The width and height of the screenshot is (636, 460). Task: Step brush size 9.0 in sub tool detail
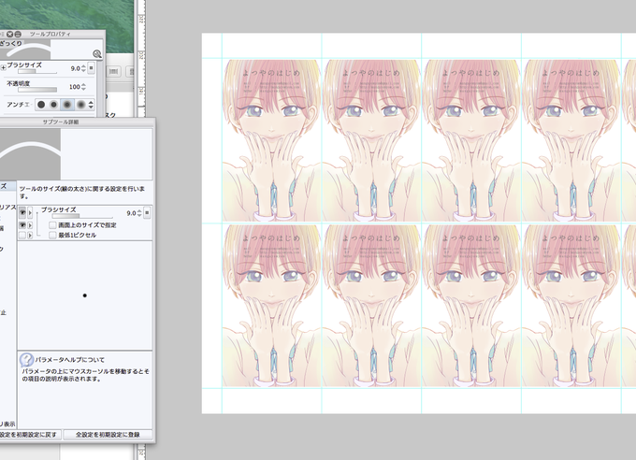tap(139, 213)
